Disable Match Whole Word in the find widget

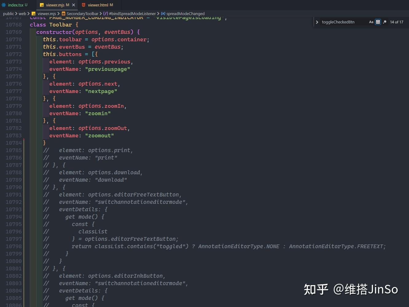click(x=378, y=22)
